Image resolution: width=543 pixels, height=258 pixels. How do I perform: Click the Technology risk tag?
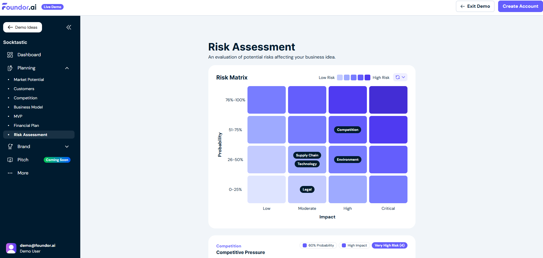point(307,164)
